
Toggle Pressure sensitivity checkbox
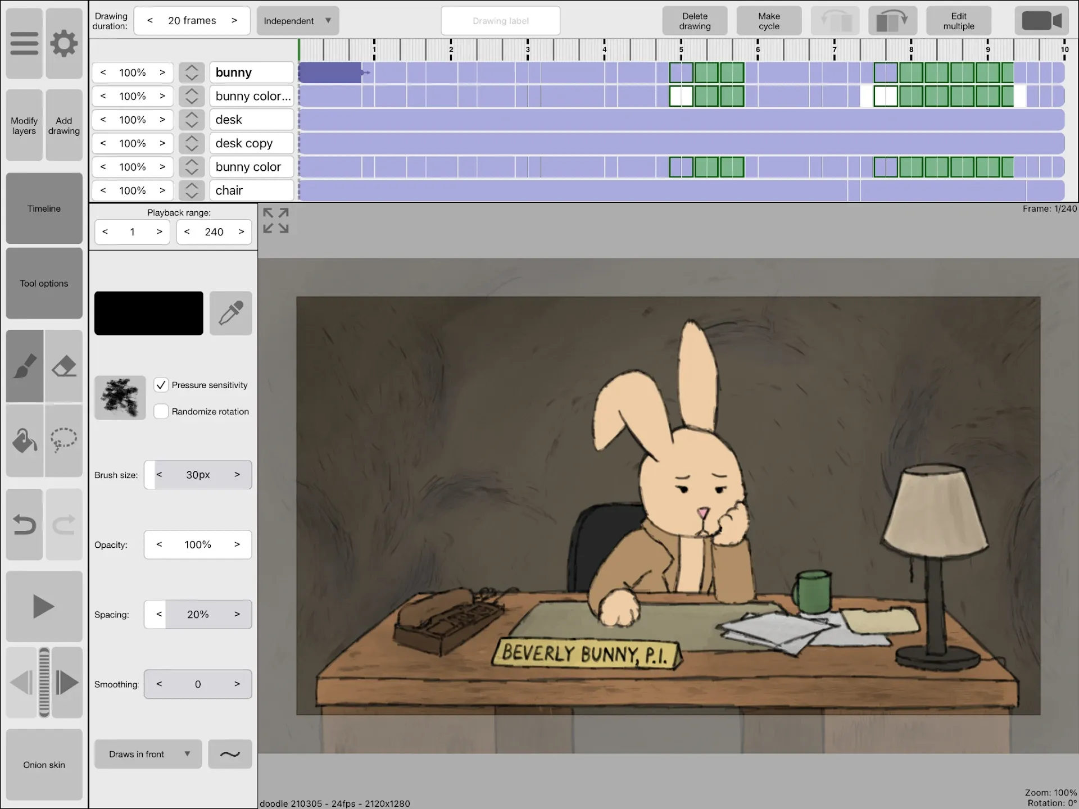pyautogui.click(x=161, y=384)
